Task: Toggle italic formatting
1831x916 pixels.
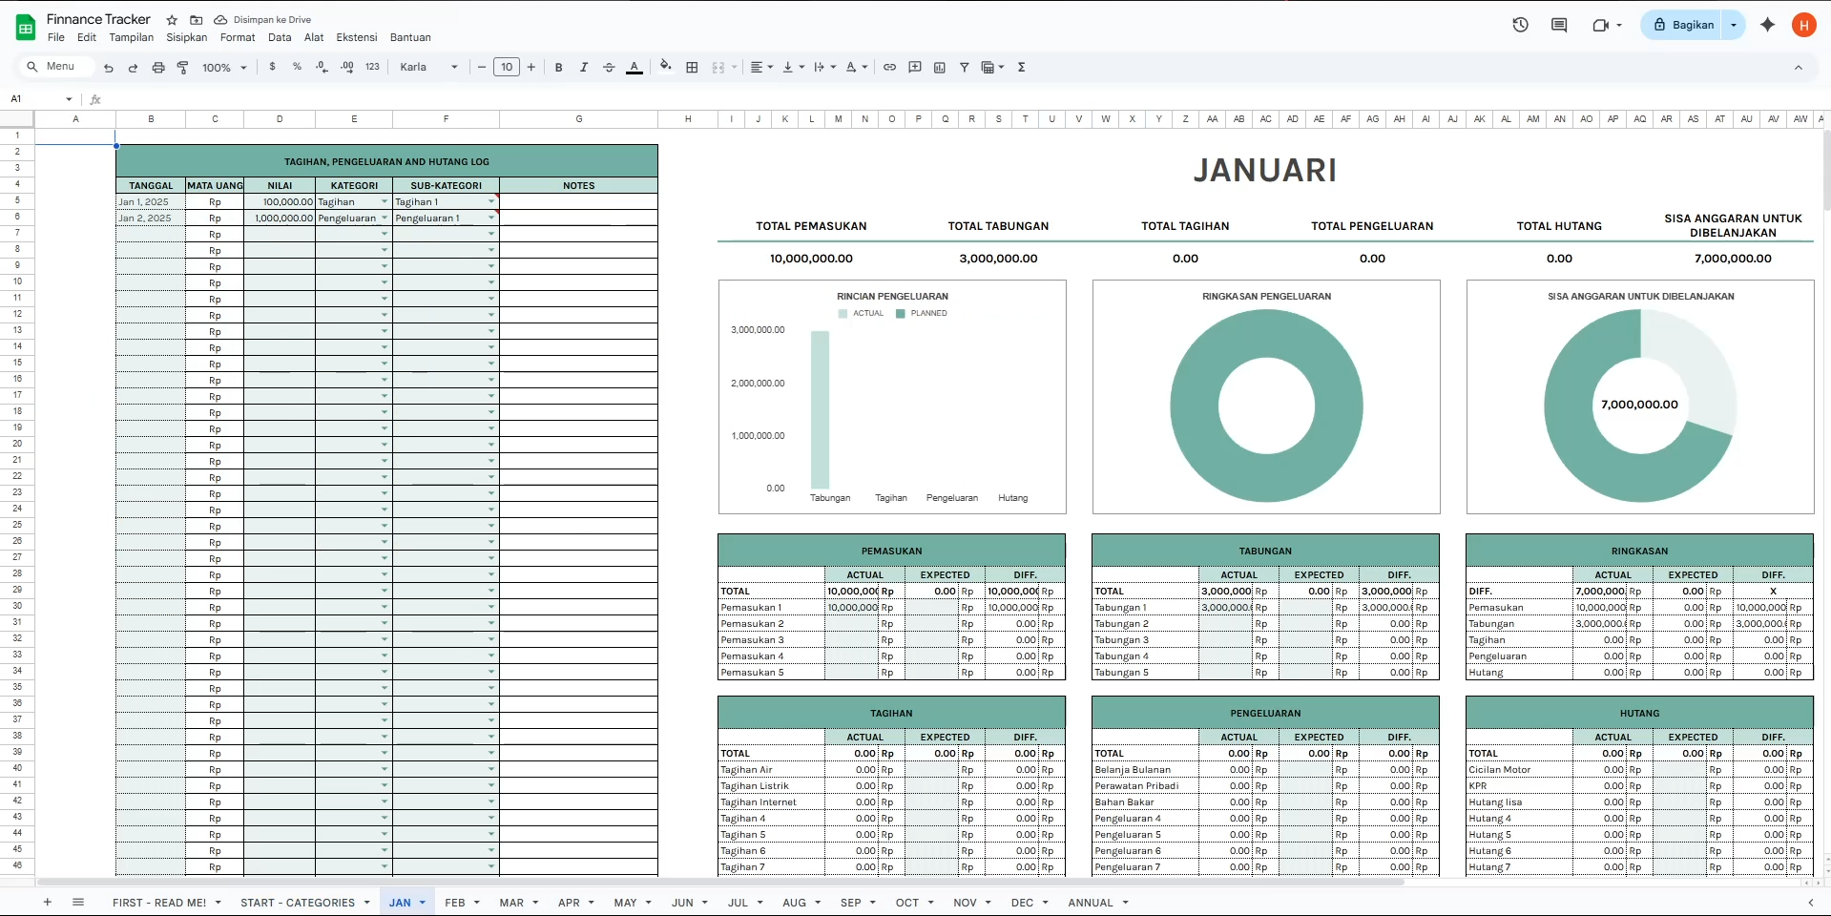Action: pyautogui.click(x=584, y=68)
